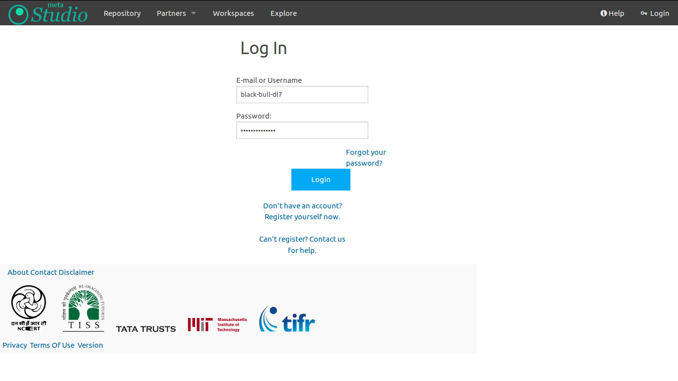678x381 pixels.
Task: Click the E-mail or Username field
Action: 302,94
